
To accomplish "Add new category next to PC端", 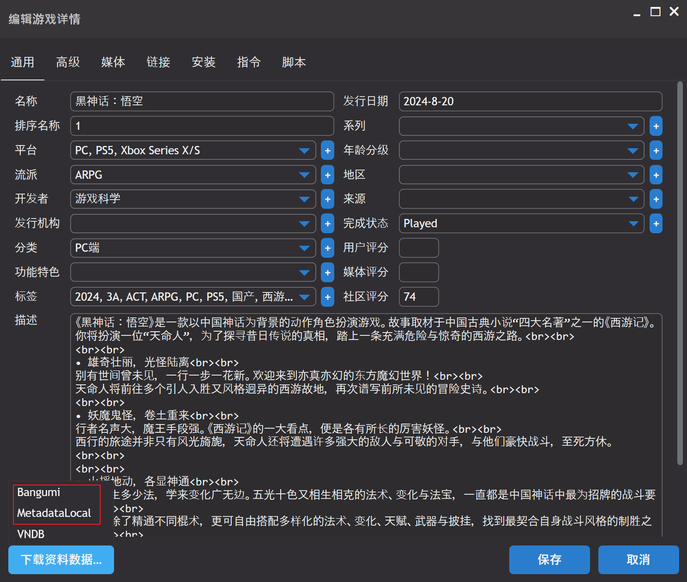I will click(x=327, y=248).
